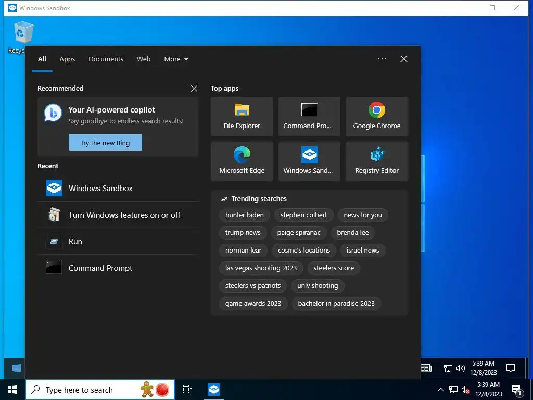Click the muted volume icon on host taskbar
533x400 pixels.
465,390
